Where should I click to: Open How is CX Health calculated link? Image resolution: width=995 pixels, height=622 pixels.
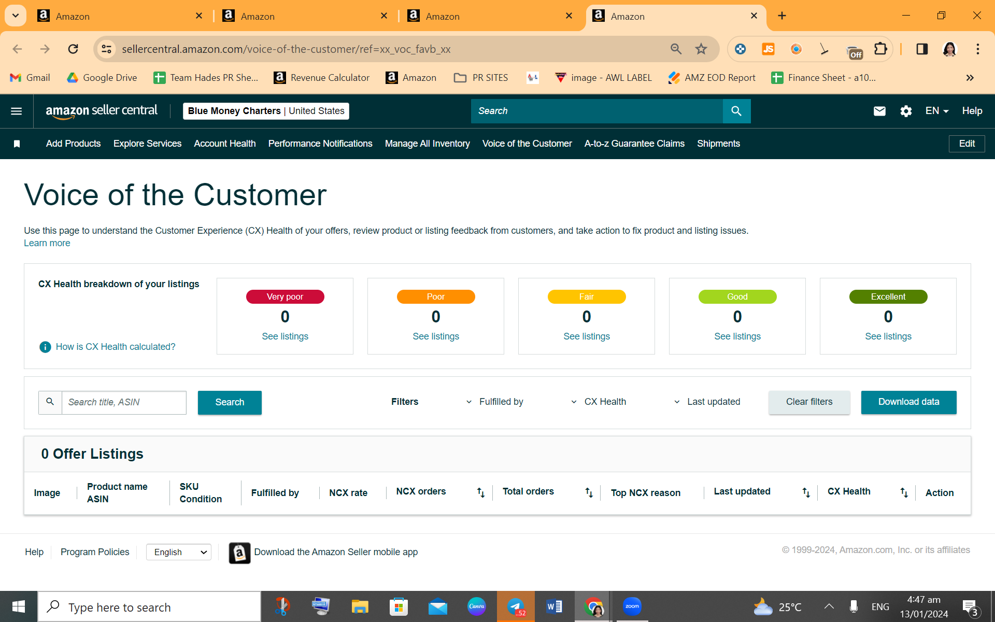pos(116,347)
